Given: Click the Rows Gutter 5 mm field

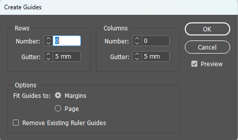Looking at the screenshot, I should coord(66,56).
